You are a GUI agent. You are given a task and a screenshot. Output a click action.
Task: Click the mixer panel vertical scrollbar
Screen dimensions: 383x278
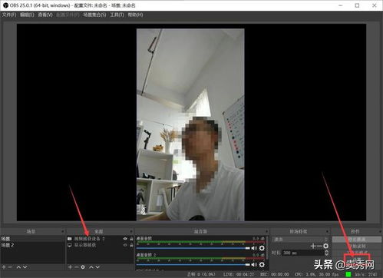coord(267,247)
